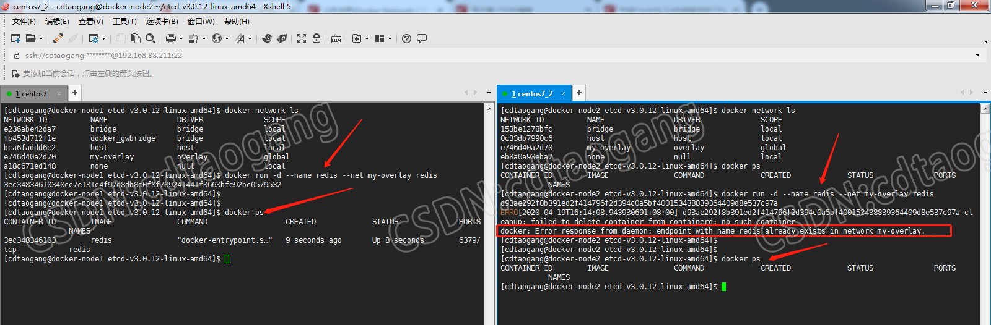Expand the globe encoding dropdown arrow
The width and height of the screenshot is (991, 325).
click(x=227, y=38)
